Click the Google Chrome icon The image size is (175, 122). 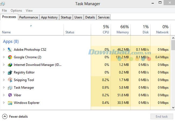[x=10, y=57]
